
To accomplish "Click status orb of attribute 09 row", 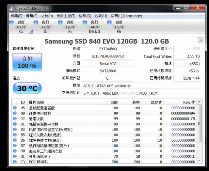I will pos(15,113).
